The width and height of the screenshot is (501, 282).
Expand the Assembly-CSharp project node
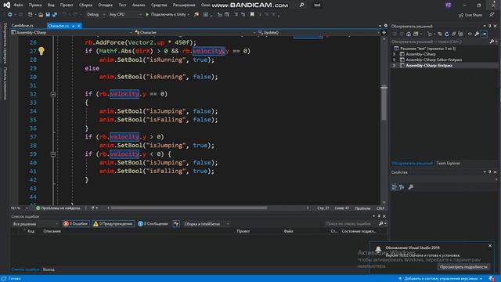[395, 54]
